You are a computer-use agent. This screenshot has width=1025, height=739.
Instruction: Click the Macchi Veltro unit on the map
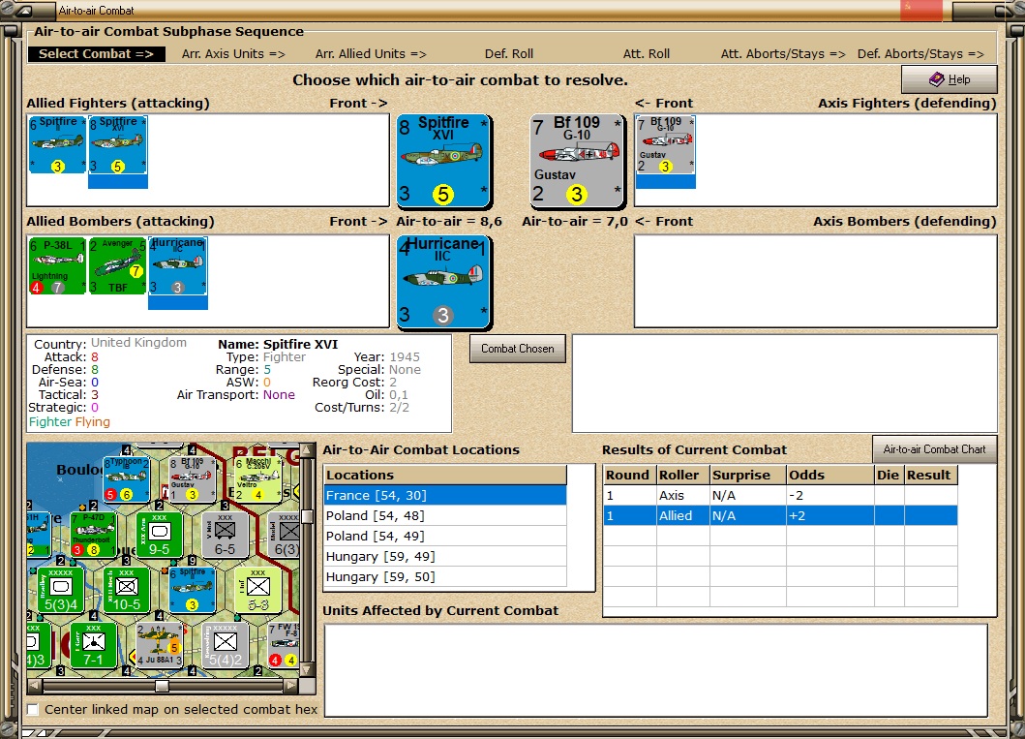257,479
